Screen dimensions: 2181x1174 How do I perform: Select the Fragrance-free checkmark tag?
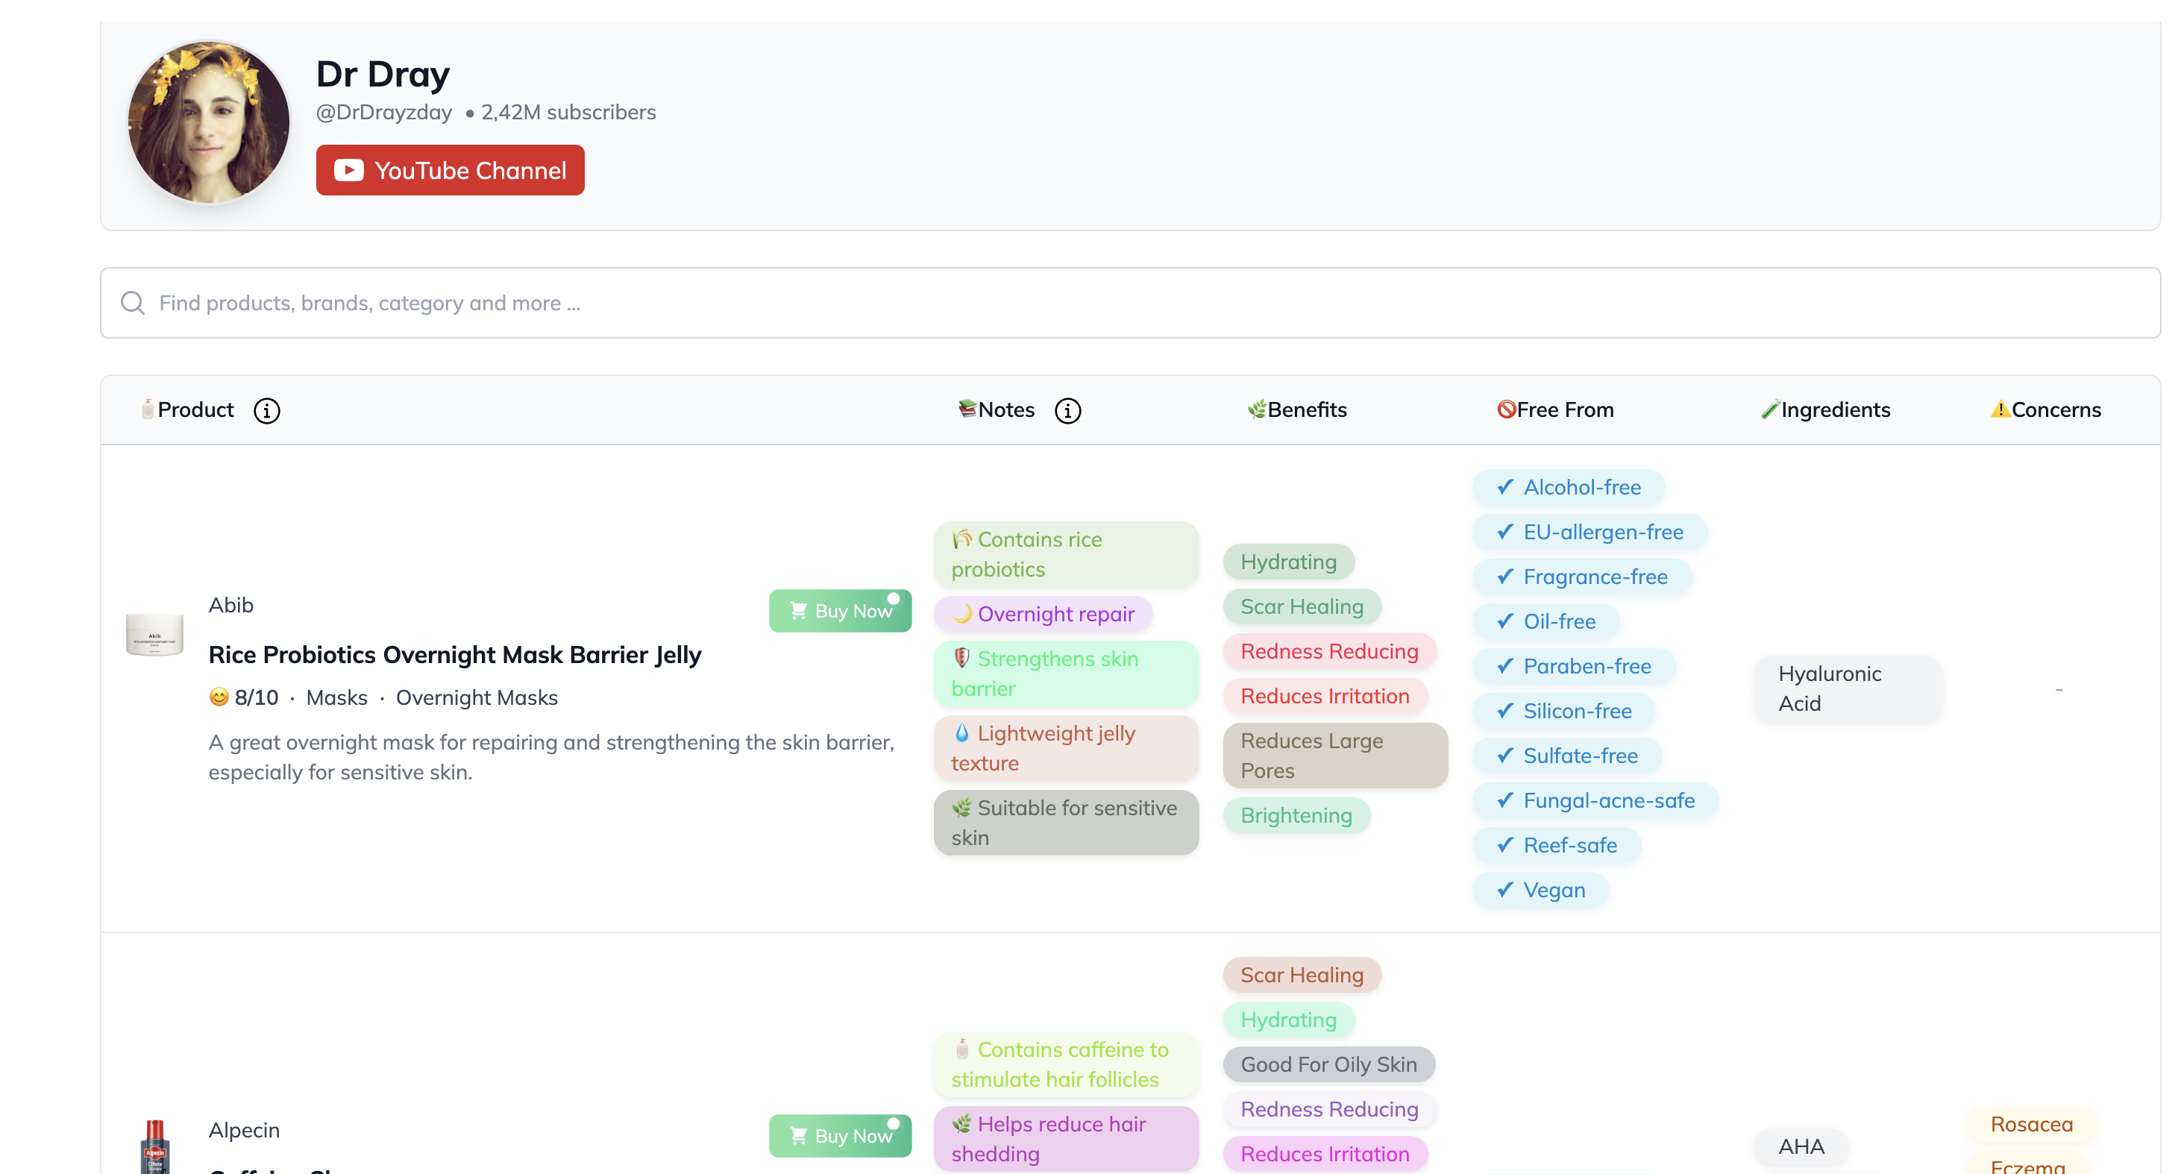click(1581, 577)
